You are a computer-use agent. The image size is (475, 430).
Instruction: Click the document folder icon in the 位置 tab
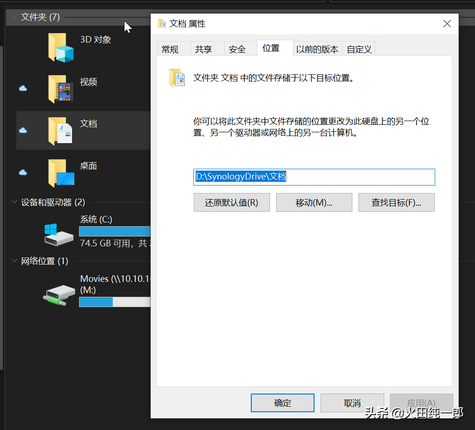point(177,78)
